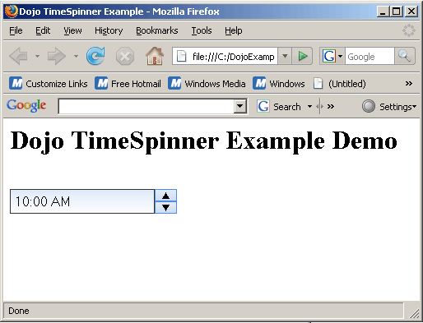The width and height of the screenshot is (423, 323).
Task: Click the Google toolbar search input
Action: click(146, 106)
